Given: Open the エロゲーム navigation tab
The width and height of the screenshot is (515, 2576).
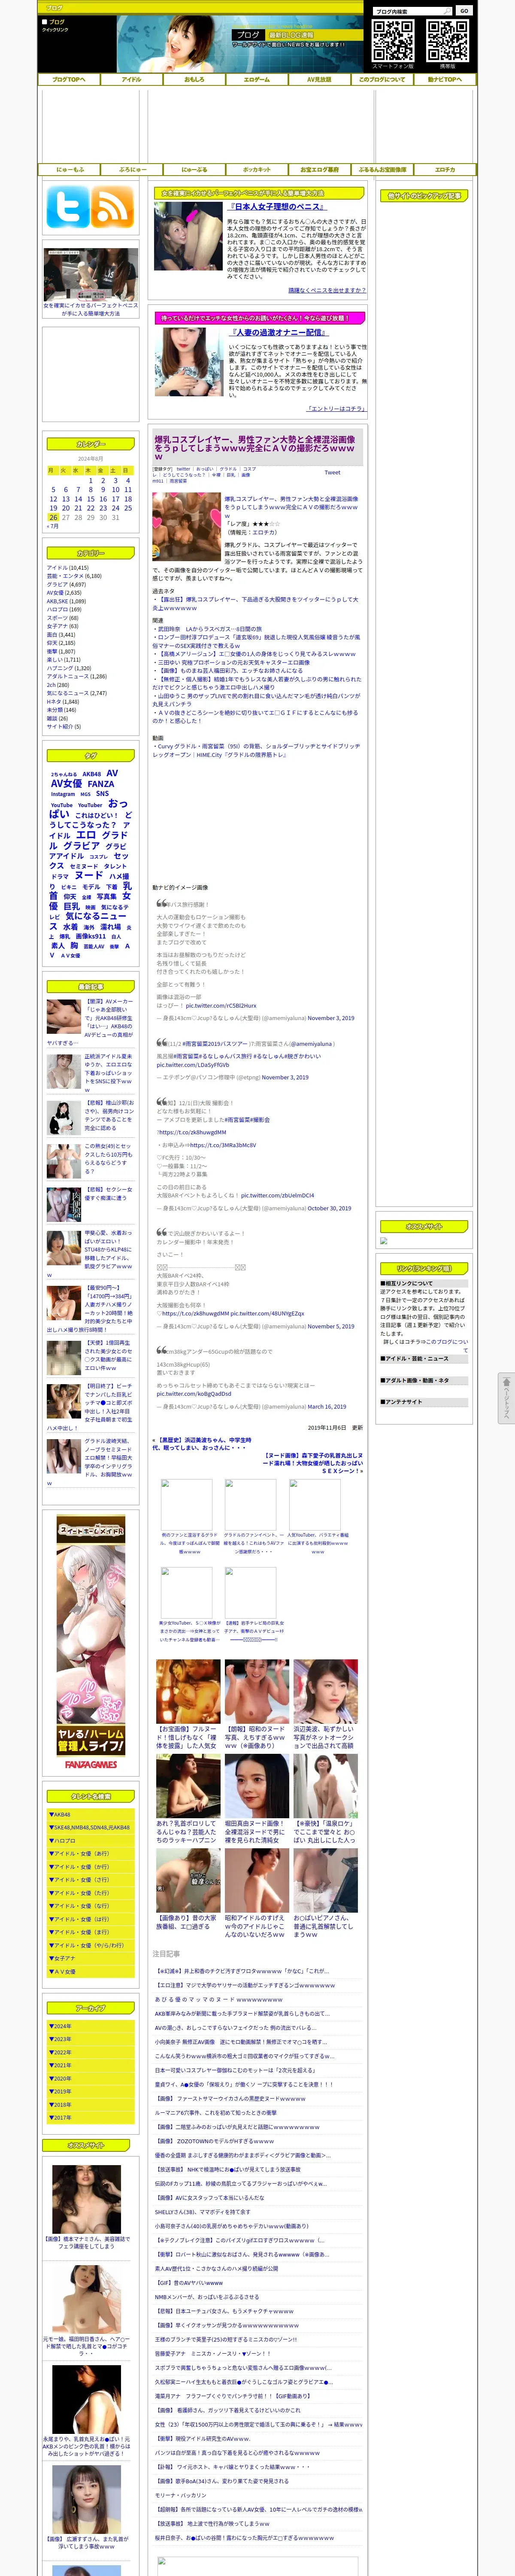Looking at the screenshot, I should pos(257,79).
